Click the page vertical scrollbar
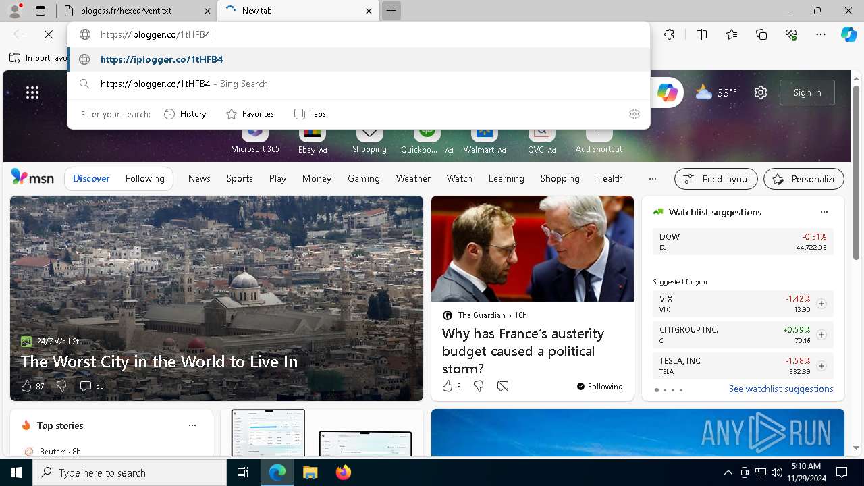The width and height of the screenshot is (864, 486). (x=857, y=174)
